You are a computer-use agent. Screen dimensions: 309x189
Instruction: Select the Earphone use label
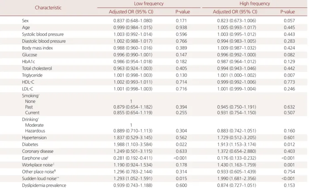tap(35, 158)
